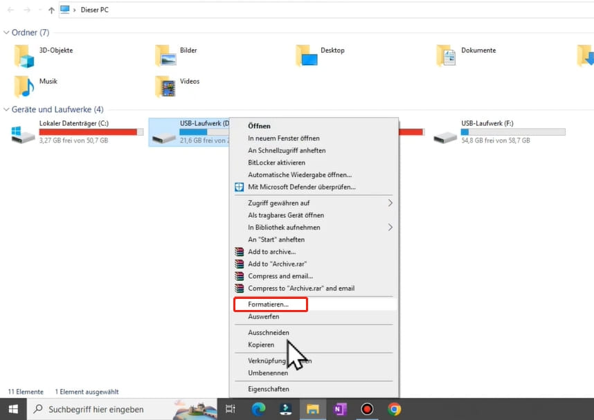The image size is (594, 420).
Task: Expand the In Bibliothek aufnehmen submenu arrow
Action: (x=390, y=227)
